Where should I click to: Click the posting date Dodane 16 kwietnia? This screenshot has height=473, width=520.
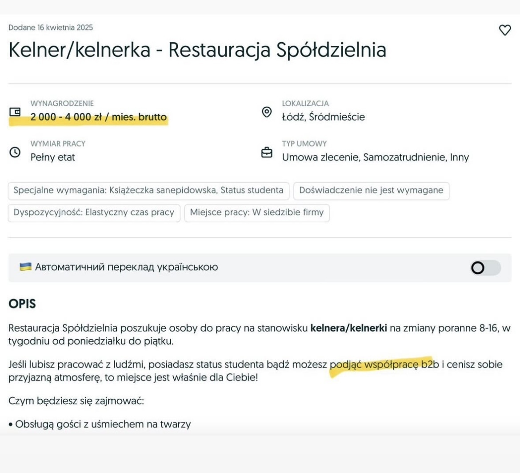(51, 28)
